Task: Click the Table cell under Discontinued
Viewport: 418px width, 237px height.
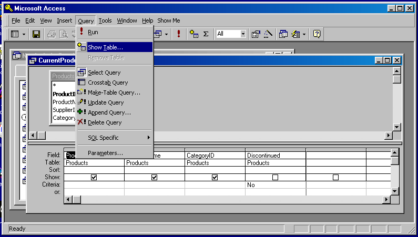Action: click(x=276, y=163)
